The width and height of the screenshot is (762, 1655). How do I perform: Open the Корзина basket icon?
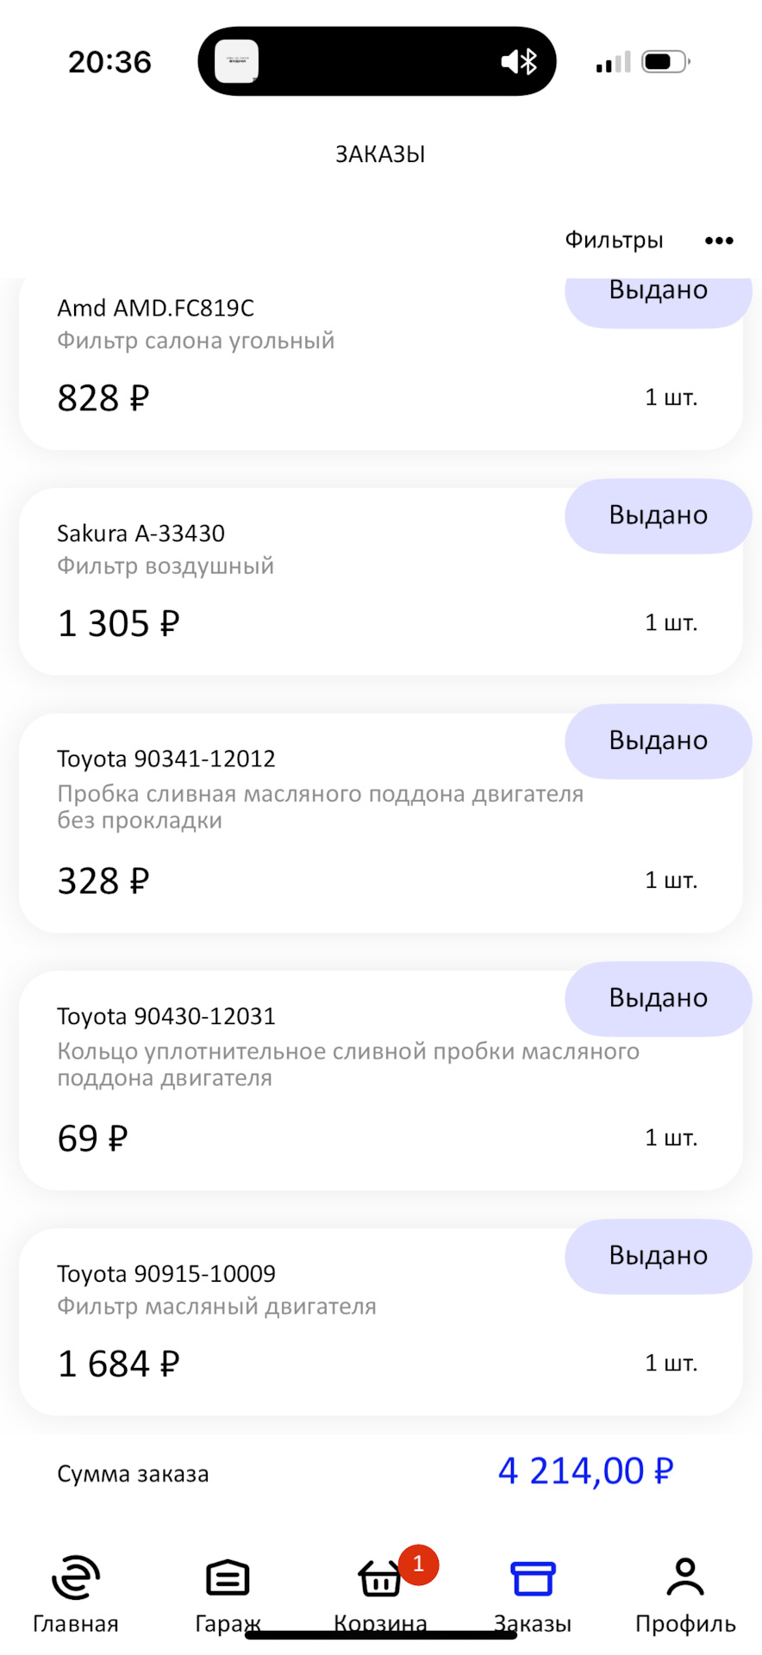click(x=379, y=1579)
